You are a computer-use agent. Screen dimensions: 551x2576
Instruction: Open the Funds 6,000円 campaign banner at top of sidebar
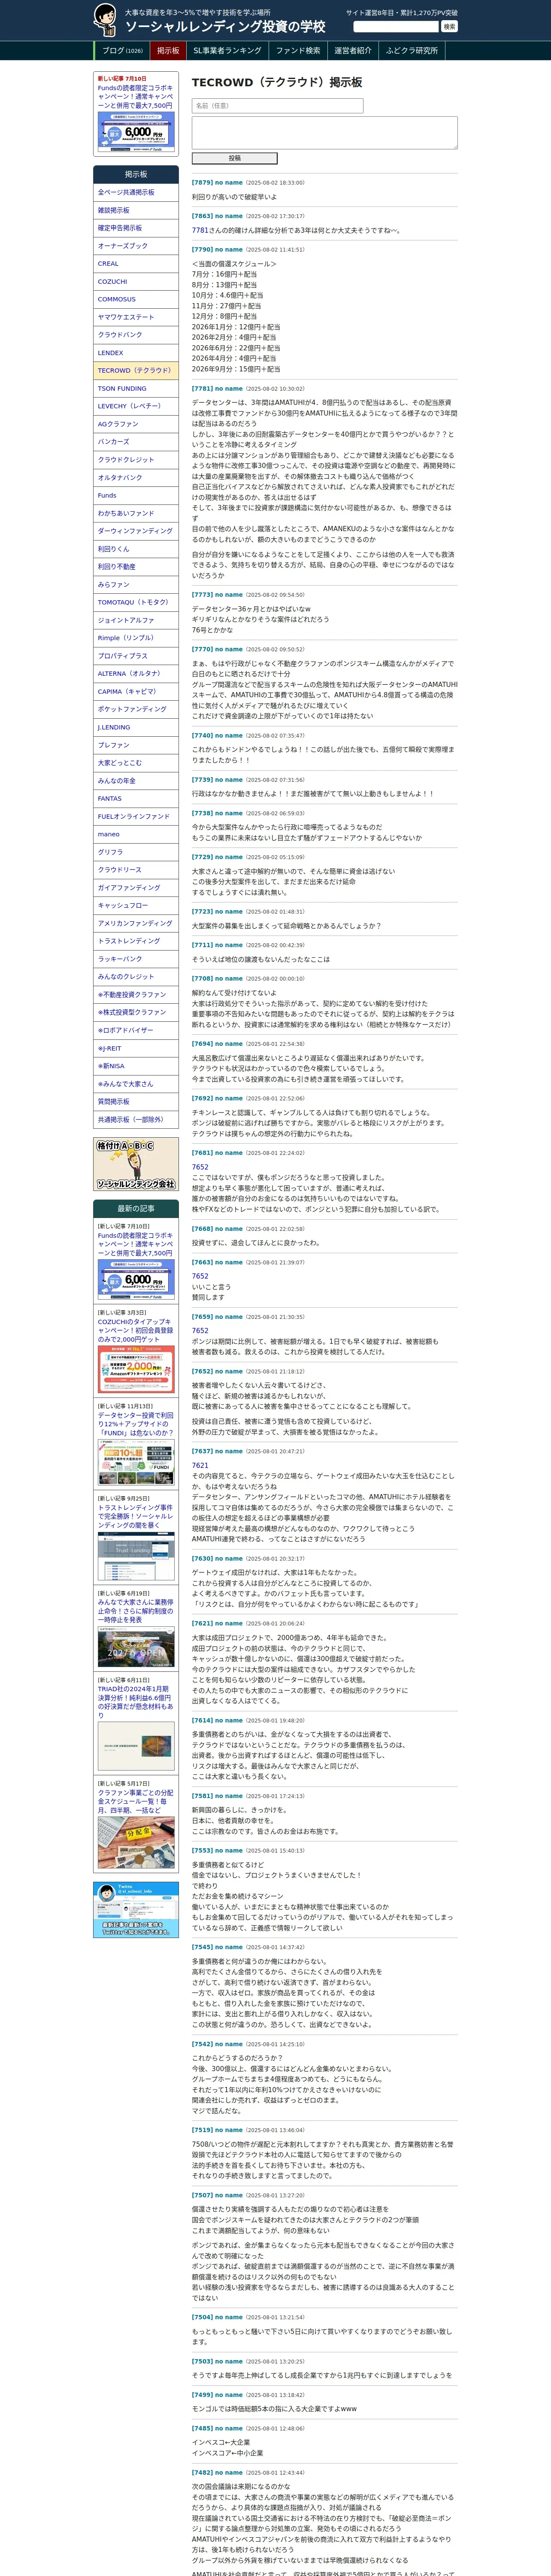click(136, 131)
